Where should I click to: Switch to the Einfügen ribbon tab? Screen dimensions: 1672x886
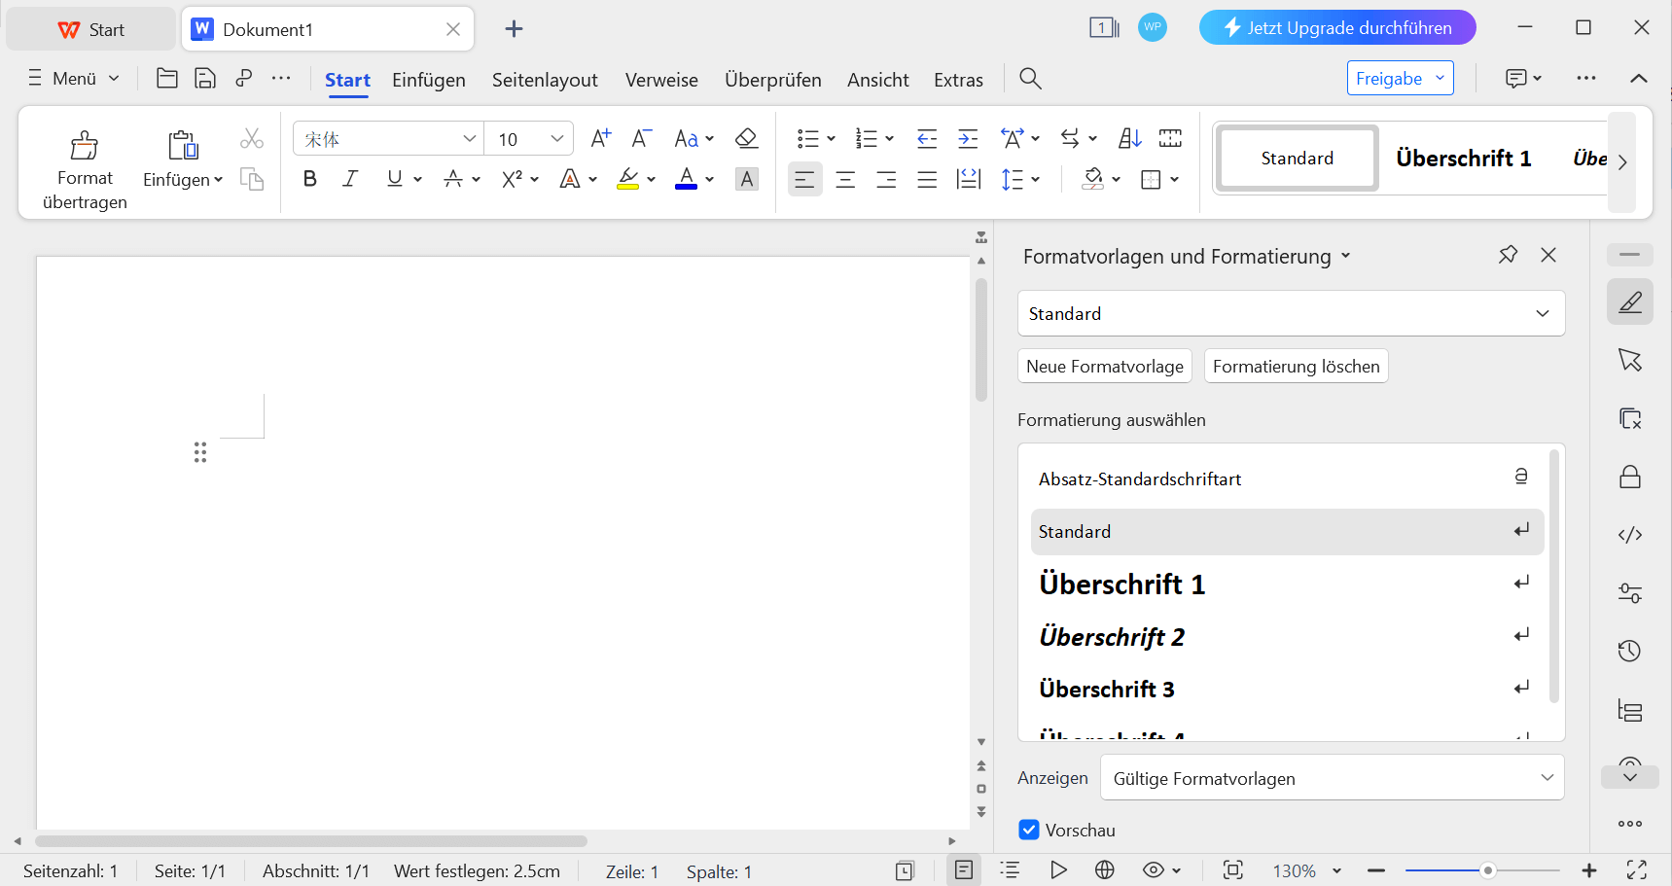[428, 79]
